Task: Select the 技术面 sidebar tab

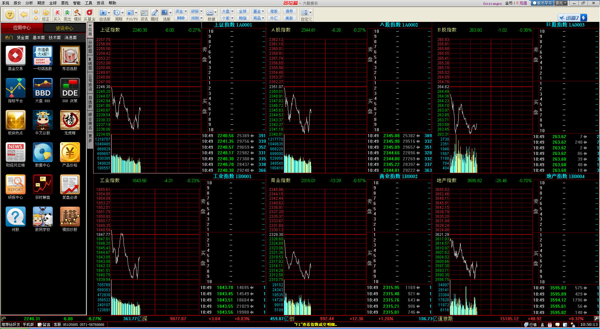Action: tap(55, 37)
